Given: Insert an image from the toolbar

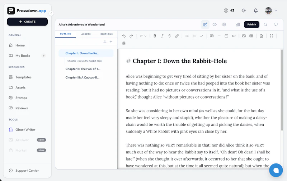Looking at the screenshot, I should click(244, 36).
